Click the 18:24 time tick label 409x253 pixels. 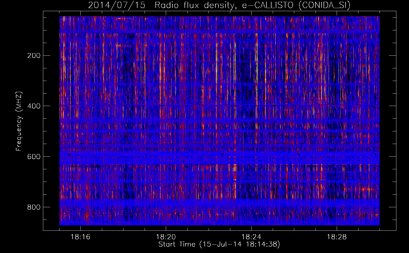pos(251,237)
